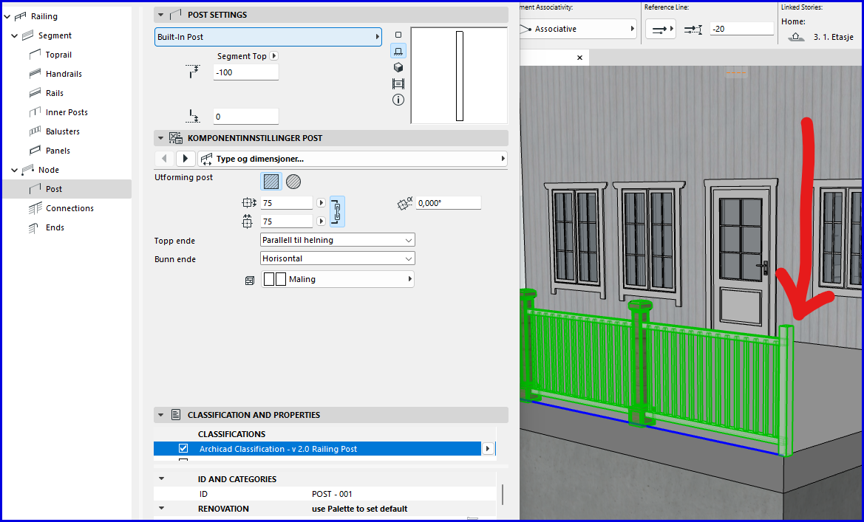The image size is (864, 522).
Task: Toggle the Archicad Classification Railing Post checkbox
Action: pyautogui.click(x=183, y=449)
